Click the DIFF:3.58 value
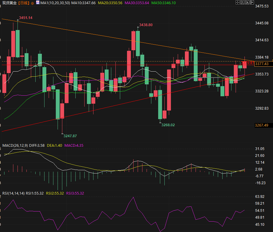The image size is (273, 232). pos(37,145)
